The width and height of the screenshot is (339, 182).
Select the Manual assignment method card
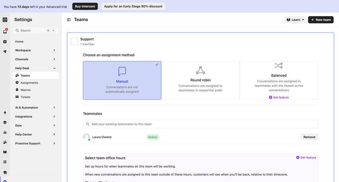(x=122, y=80)
